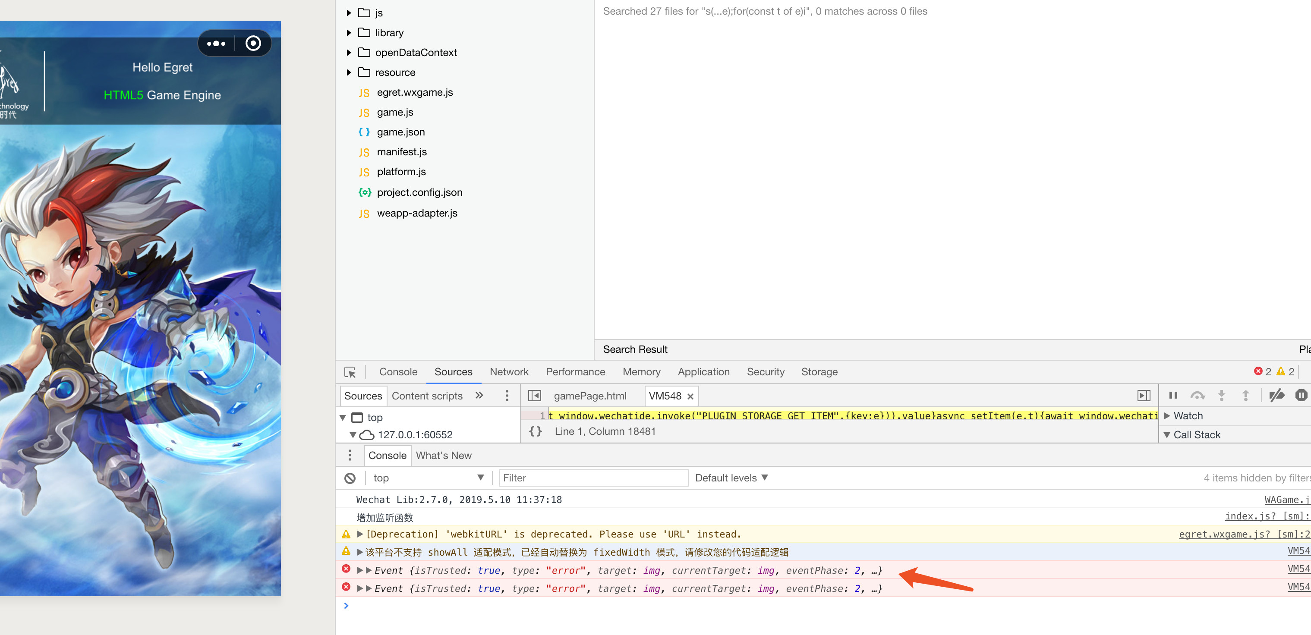This screenshot has height=635, width=1311.
Task: Toggle pause on exceptions
Action: pyautogui.click(x=1302, y=395)
